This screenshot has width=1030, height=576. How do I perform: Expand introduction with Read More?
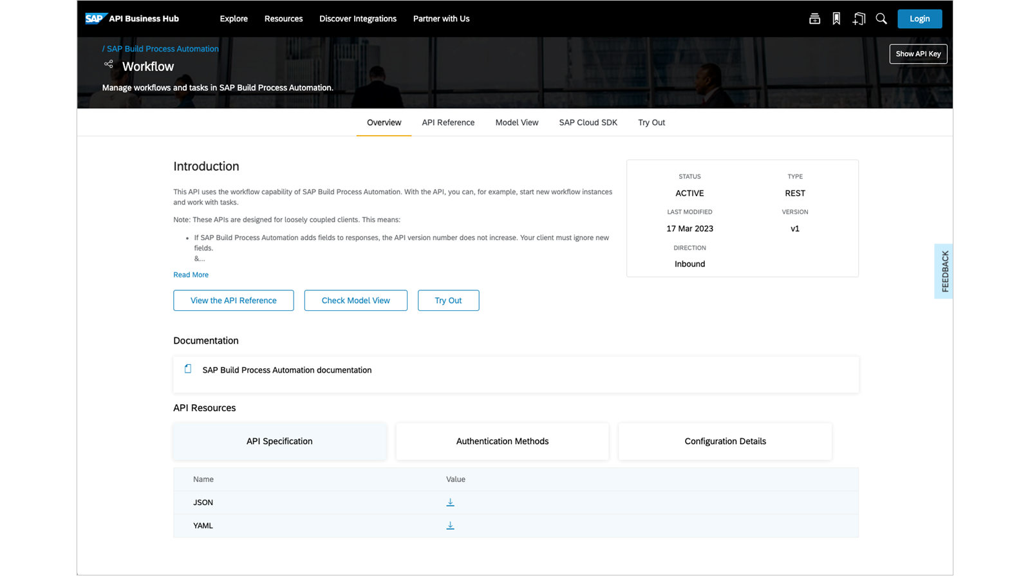tap(191, 275)
